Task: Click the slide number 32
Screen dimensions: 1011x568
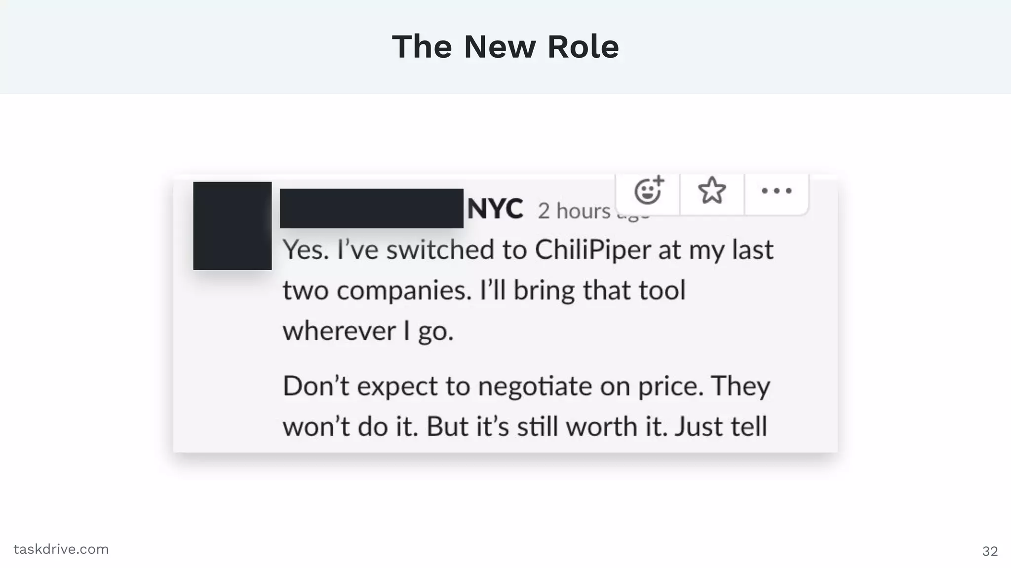Action: 990,551
